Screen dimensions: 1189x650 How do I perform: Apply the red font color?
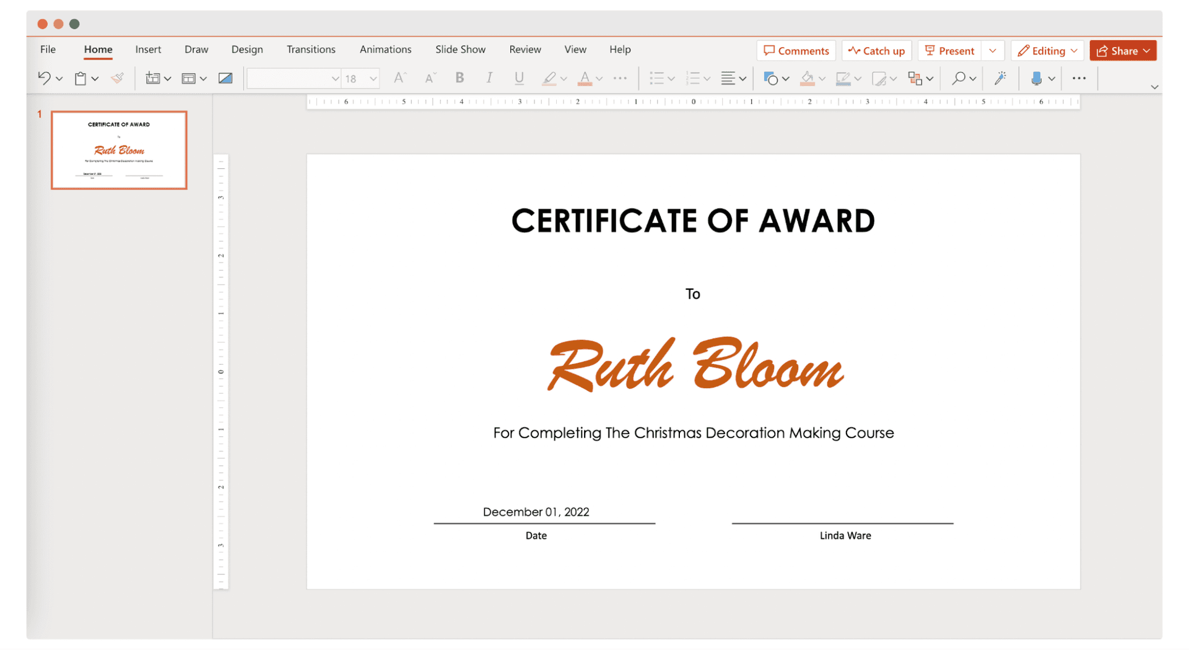584,79
